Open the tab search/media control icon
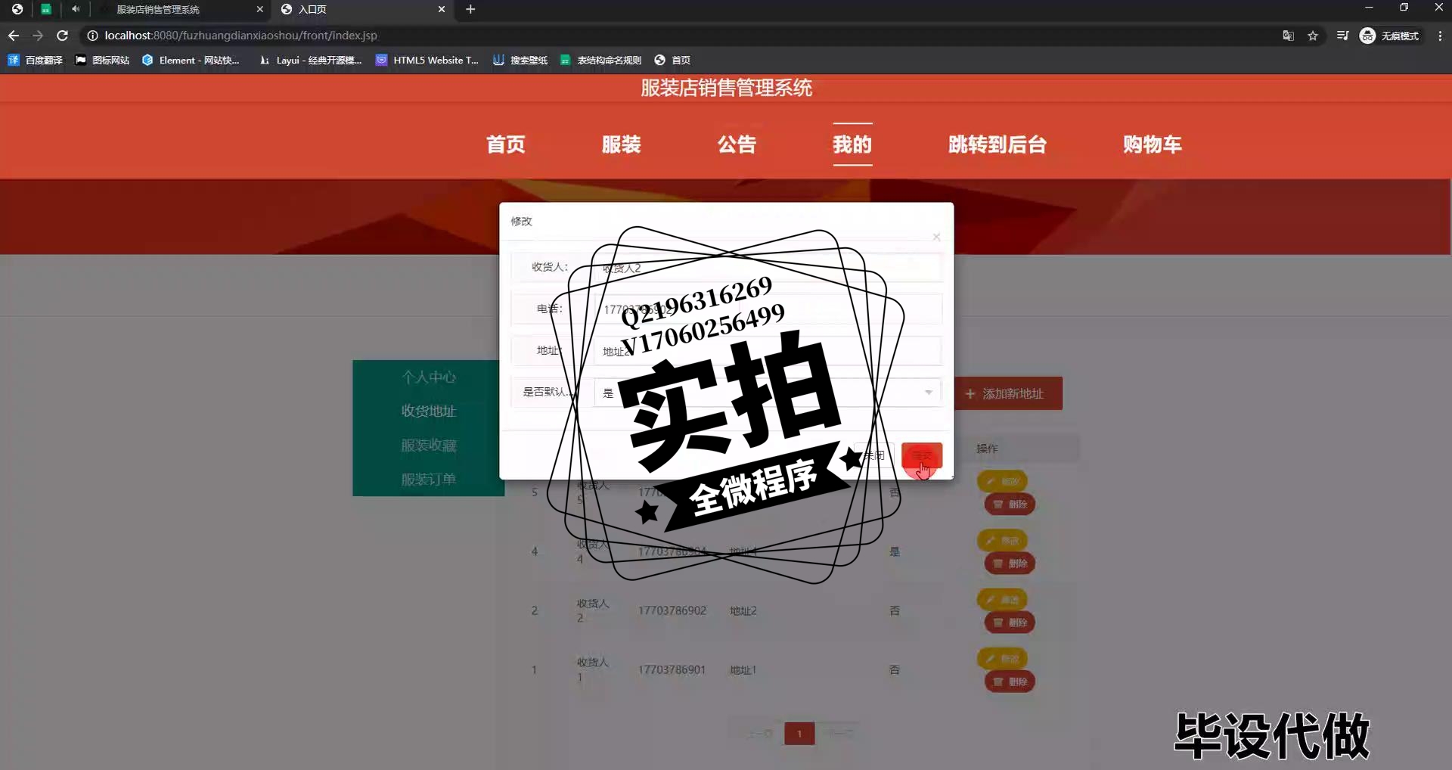The width and height of the screenshot is (1452, 770). click(1342, 36)
